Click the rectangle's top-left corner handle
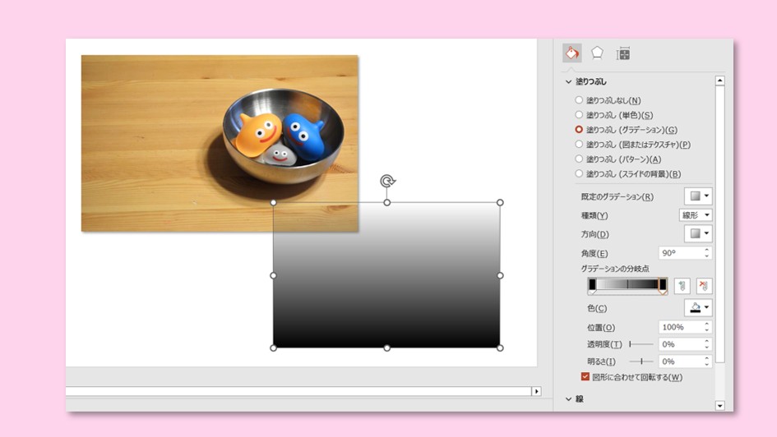777x437 pixels. (x=274, y=202)
